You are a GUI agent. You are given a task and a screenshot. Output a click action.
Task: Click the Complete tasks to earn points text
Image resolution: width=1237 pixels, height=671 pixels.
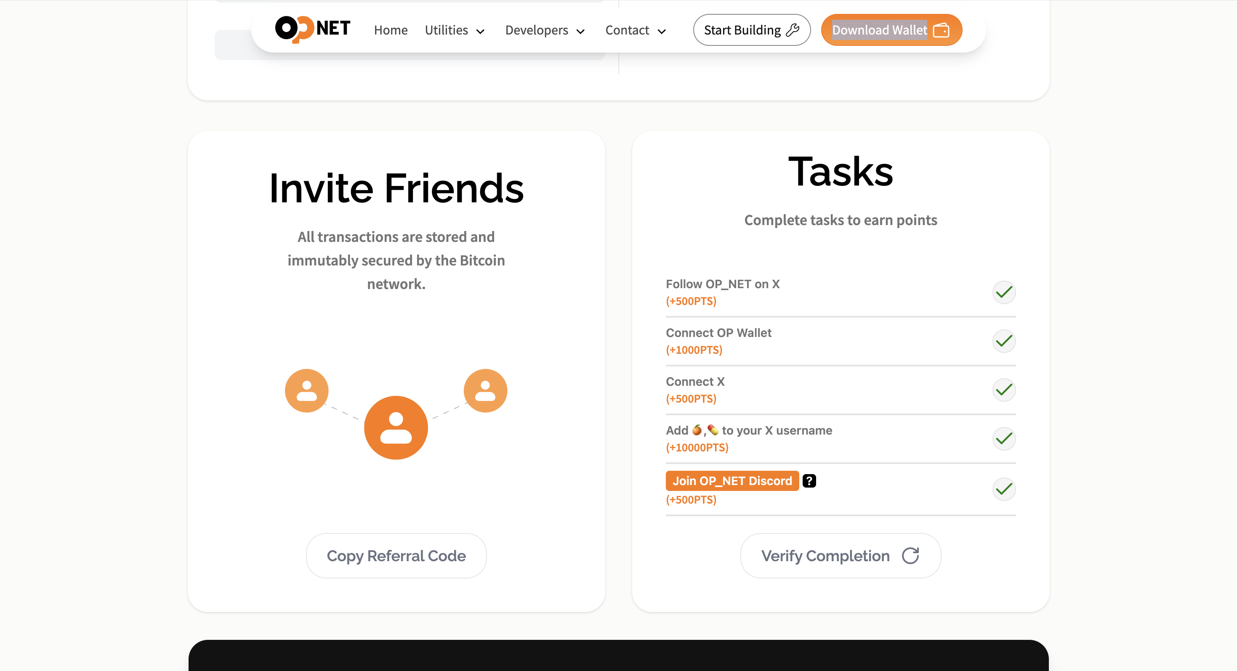841,220
